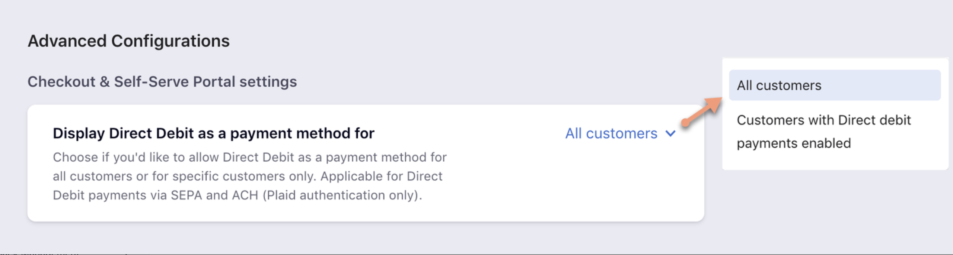Click the word SEPA in the description
The image size is (953, 255).
pyautogui.click(x=186, y=195)
